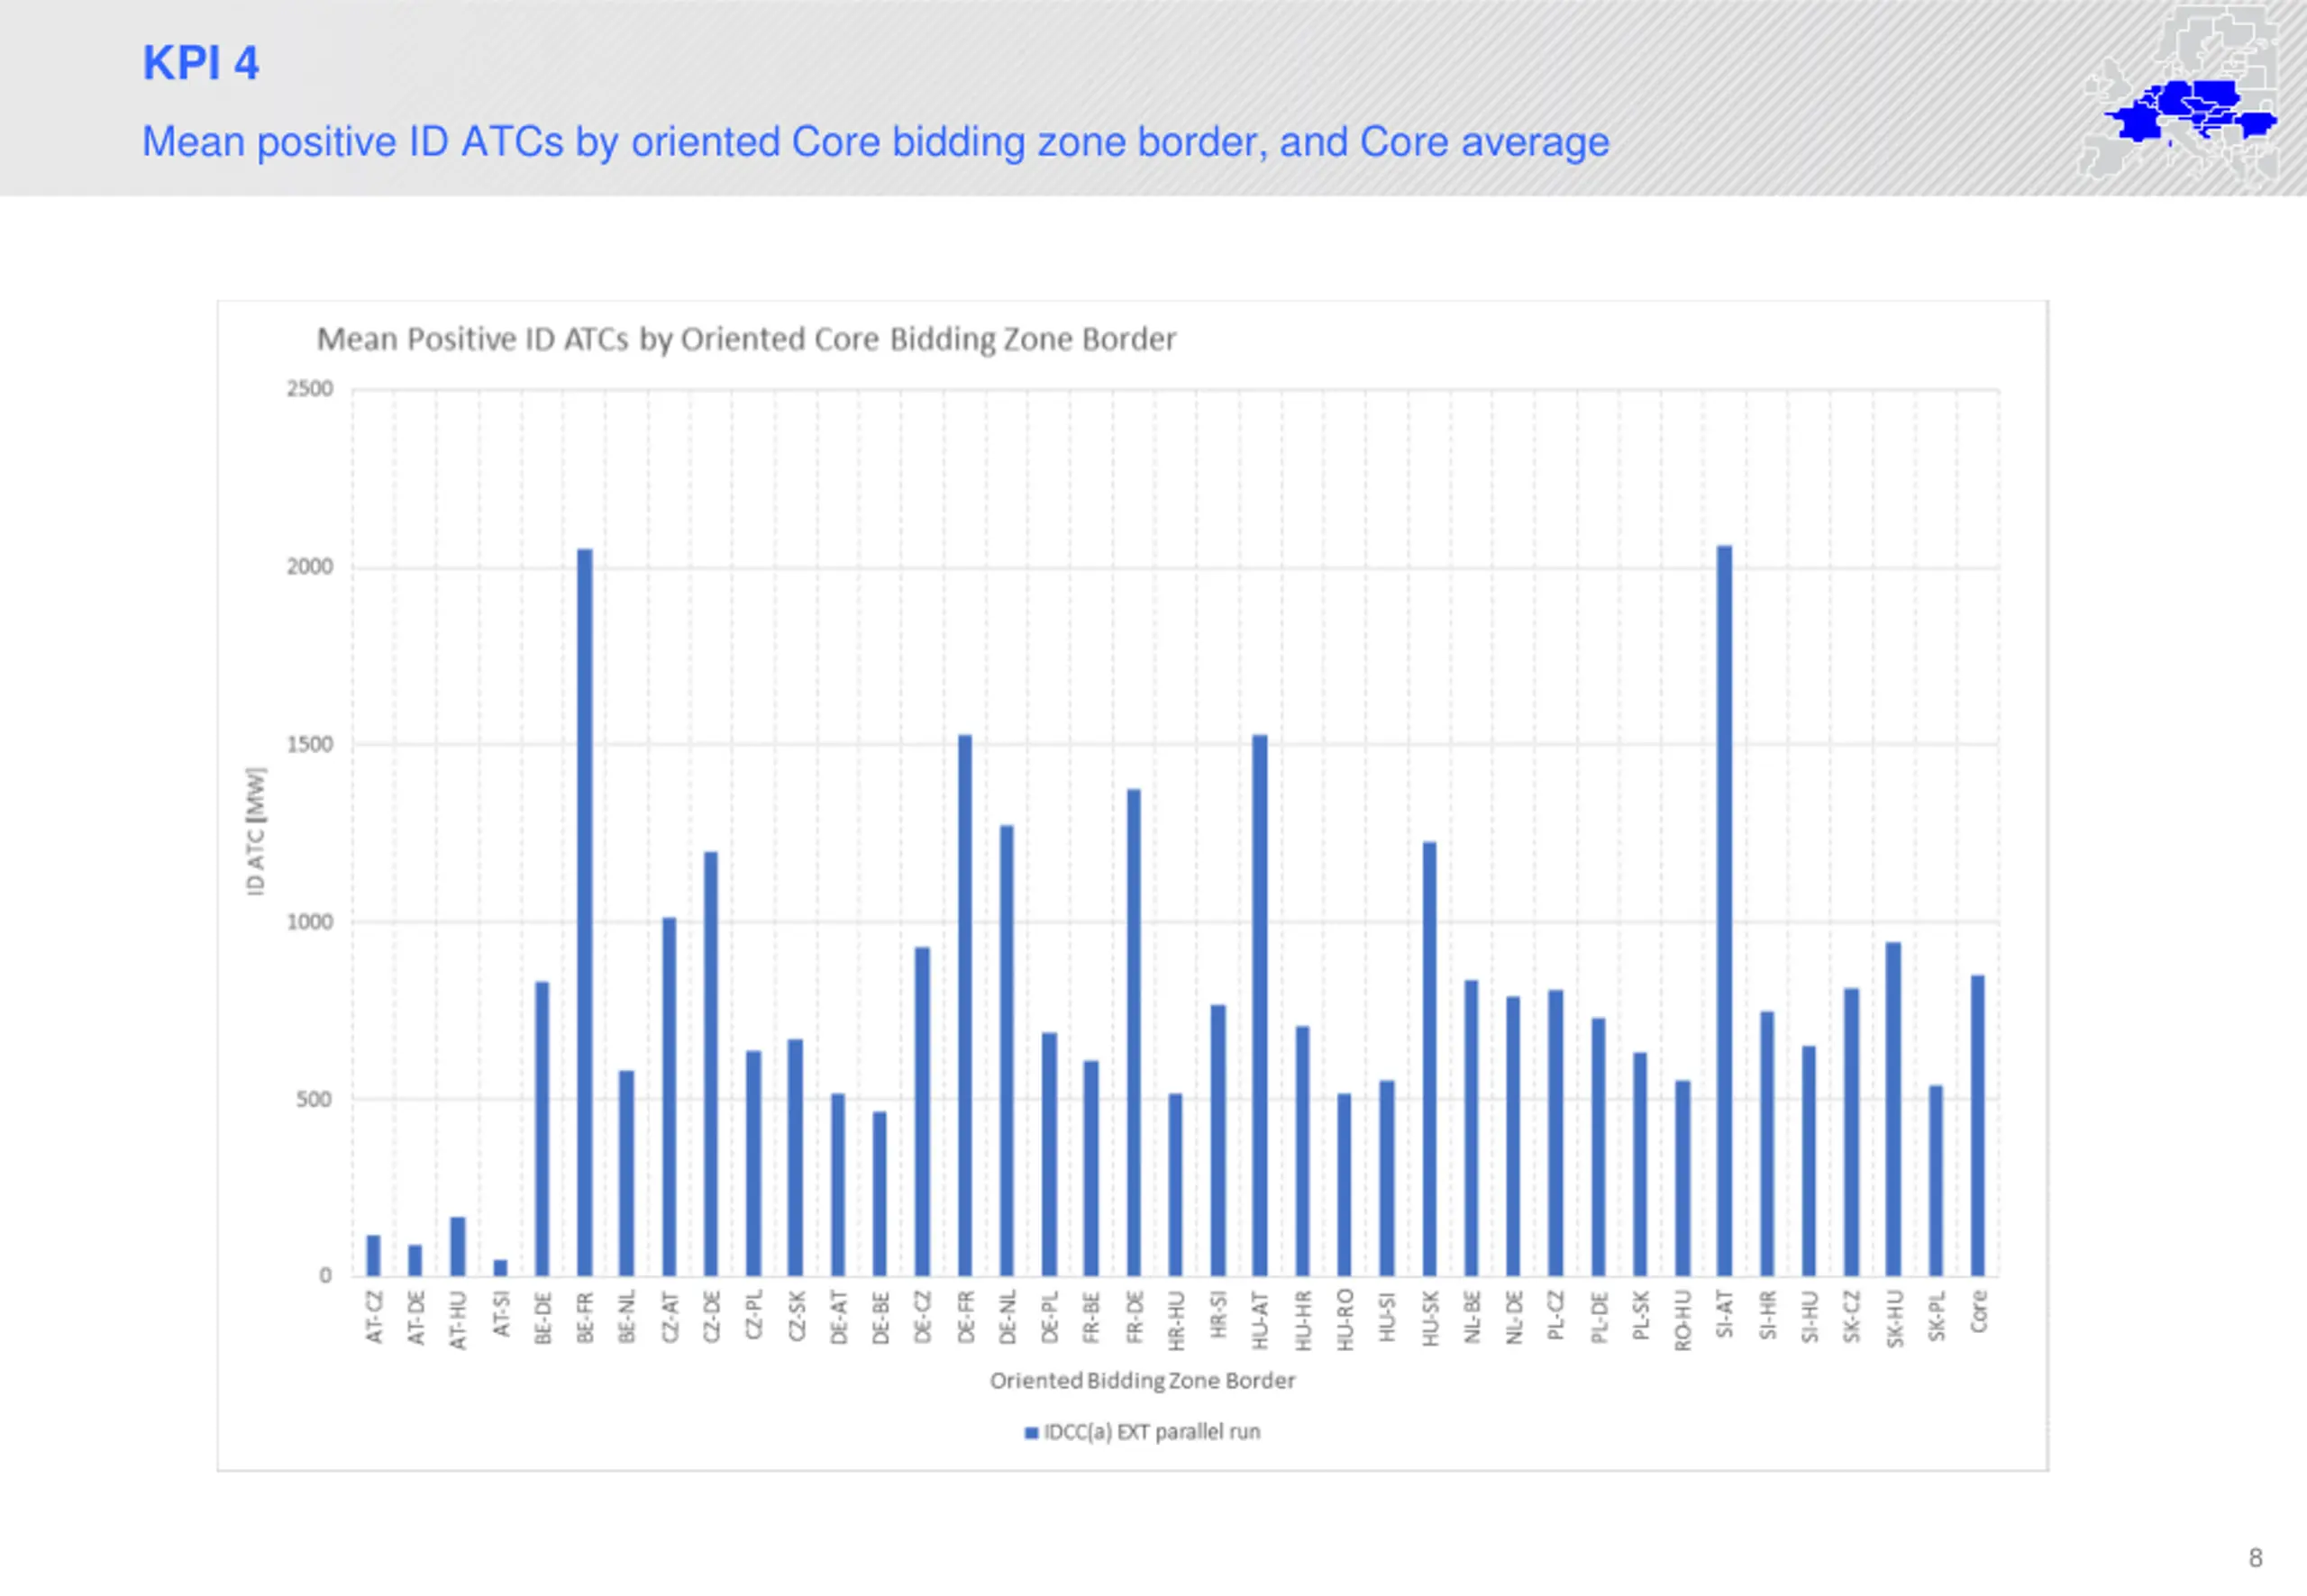This screenshot has height=1596, width=2307.
Task: Click the Oriented Bidding Zone Border axis title
Action: tap(1143, 1381)
